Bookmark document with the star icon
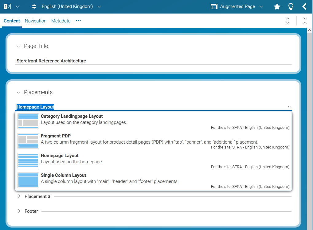The image size is (313, 230). (277, 7)
